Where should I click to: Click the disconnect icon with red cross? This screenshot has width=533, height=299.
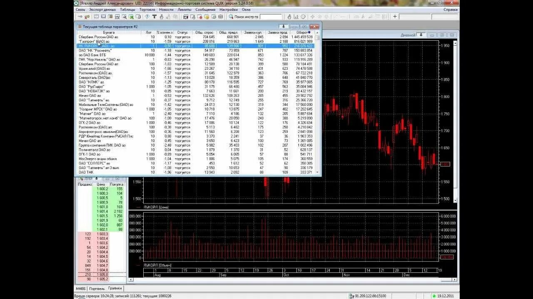click(87, 17)
